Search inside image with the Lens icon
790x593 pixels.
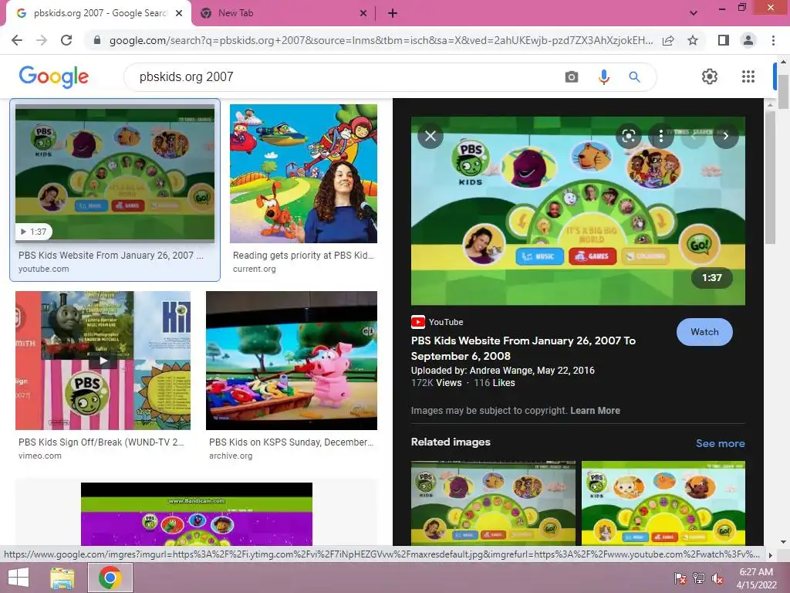[628, 136]
